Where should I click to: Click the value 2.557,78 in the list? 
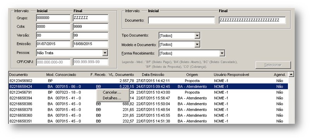(127, 81)
